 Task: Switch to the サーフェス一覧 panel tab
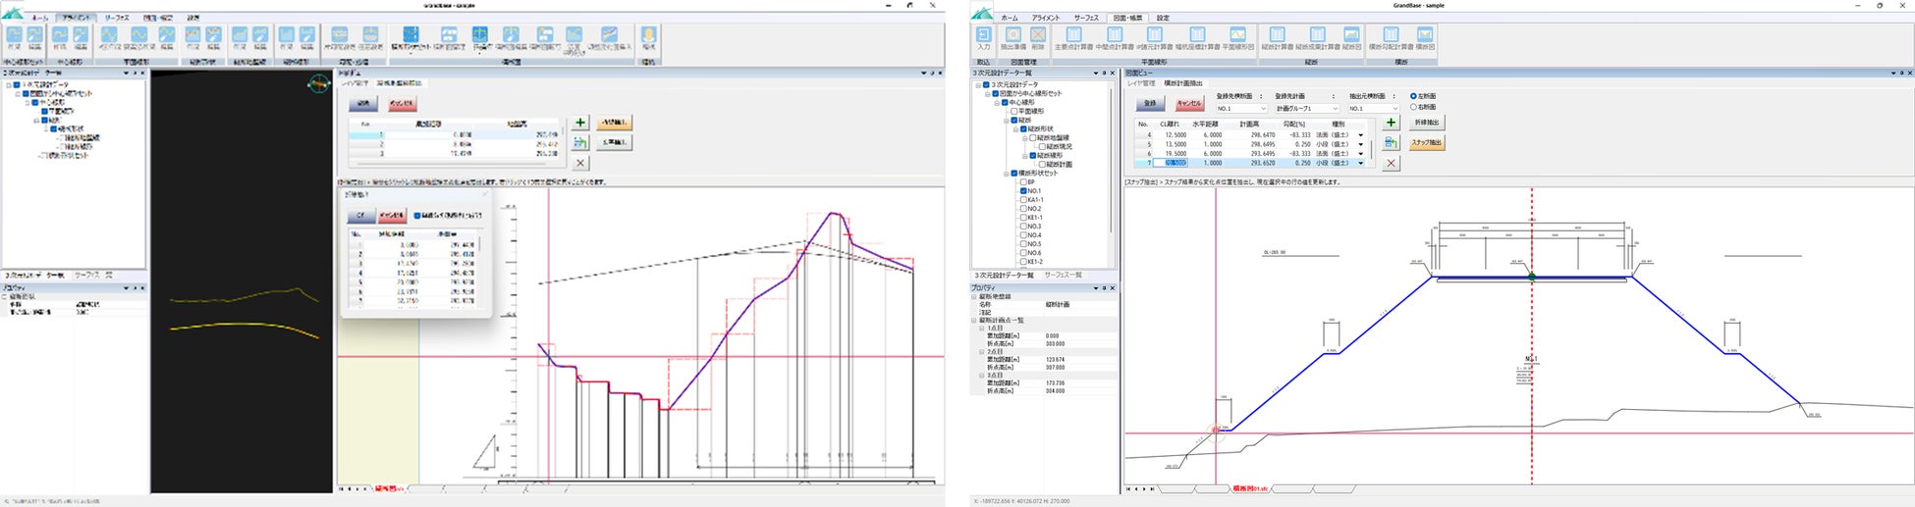click(x=1063, y=276)
